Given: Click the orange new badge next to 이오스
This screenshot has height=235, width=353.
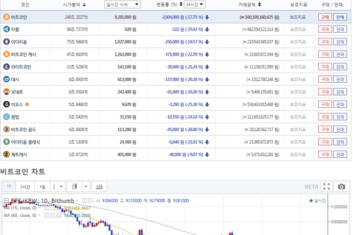Looking at the screenshot, I should (x=27, y=104).
